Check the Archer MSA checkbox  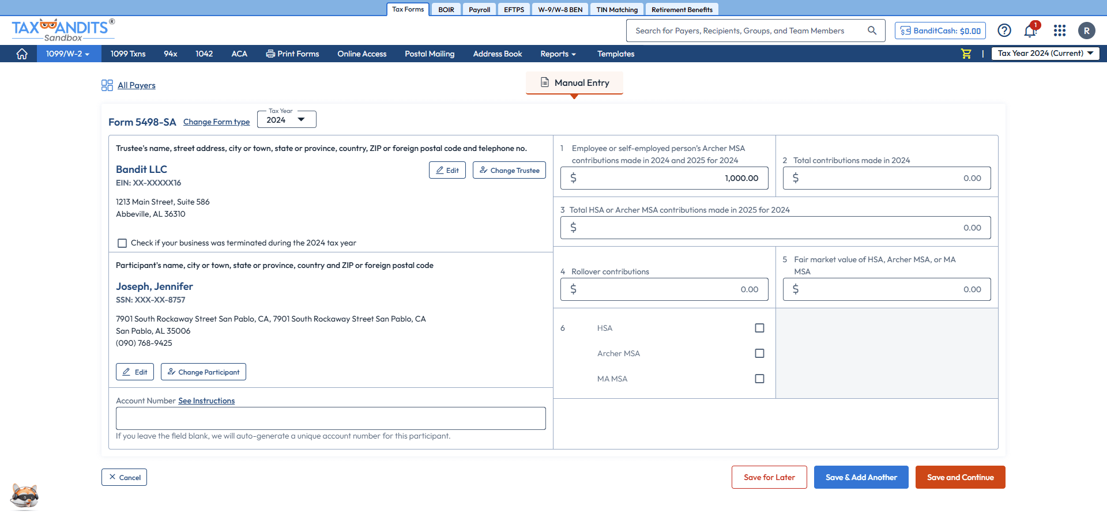759,353
